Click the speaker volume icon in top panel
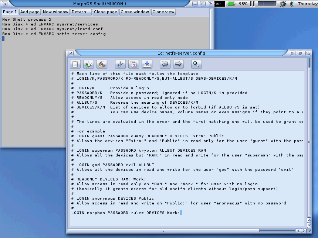The height and width of the screenshot is (238, 318). tap(292, 4)
